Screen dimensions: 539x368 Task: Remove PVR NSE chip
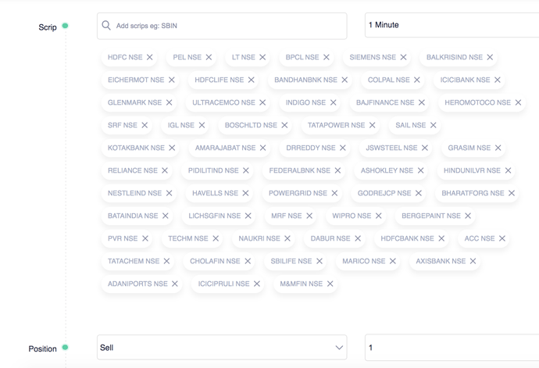tap(145, 238)
